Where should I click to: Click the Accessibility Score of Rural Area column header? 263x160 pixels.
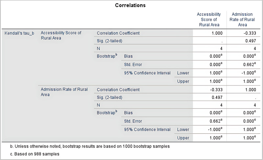coord(209,20)
